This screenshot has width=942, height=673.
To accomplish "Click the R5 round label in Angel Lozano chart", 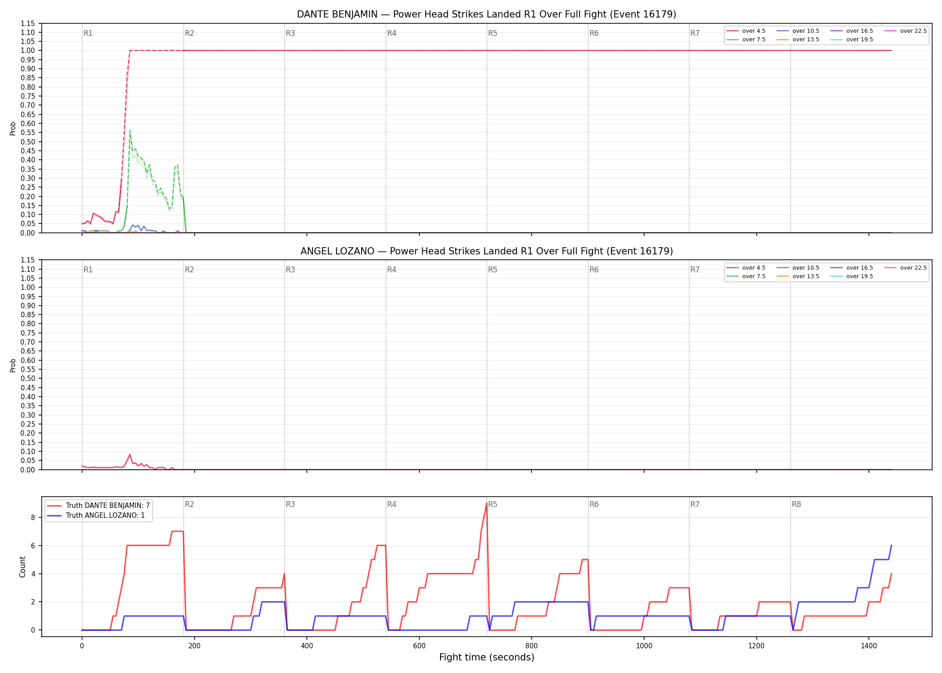I will coord(493,270).
